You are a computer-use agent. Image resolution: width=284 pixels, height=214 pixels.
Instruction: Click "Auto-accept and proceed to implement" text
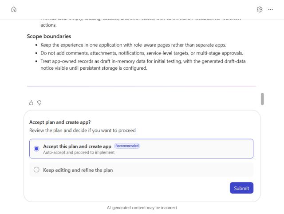[79, 153]
